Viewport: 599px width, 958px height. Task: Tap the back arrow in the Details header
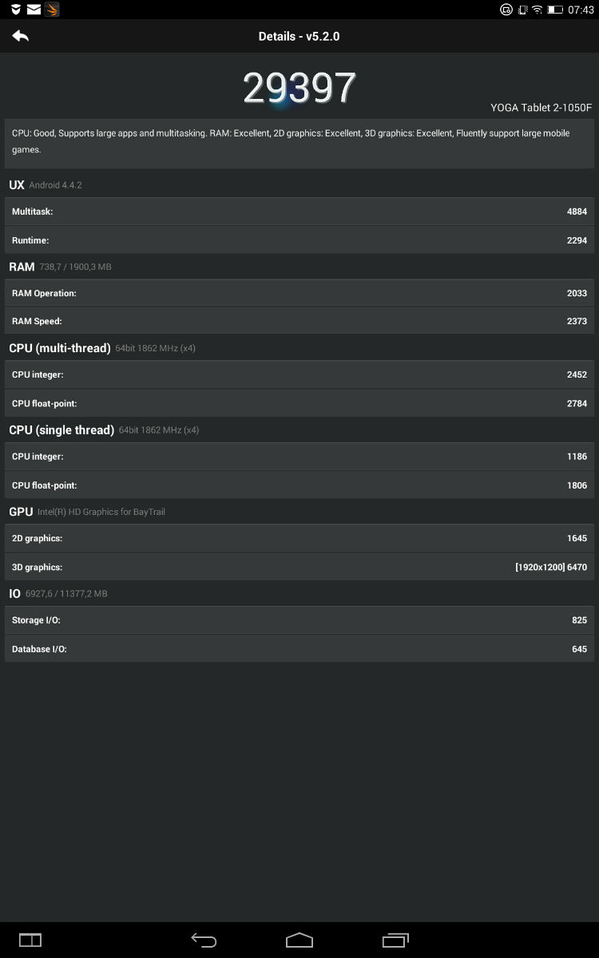(x=21, y=36)
